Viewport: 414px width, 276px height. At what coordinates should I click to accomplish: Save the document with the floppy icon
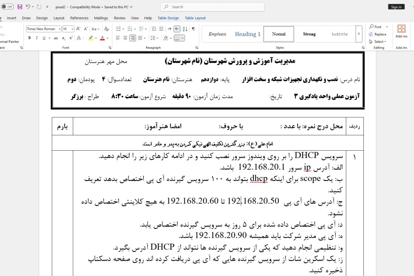click(20, 7)
